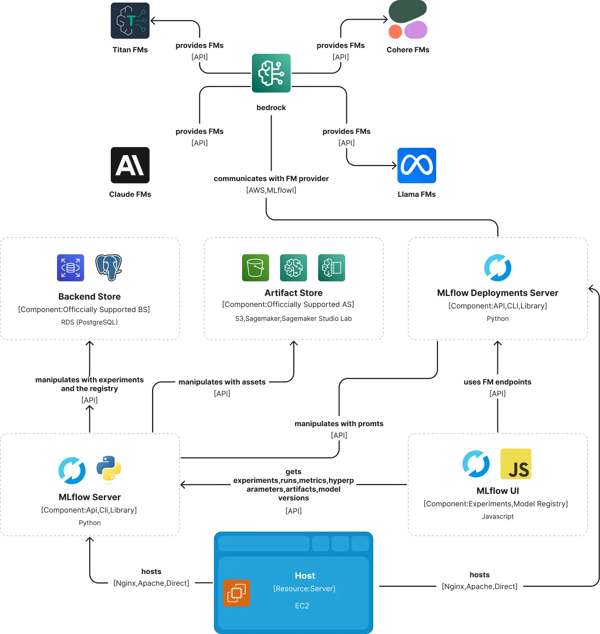The image size is (600, 634).
Task: Select the [AWS,MLflowl] annotation
Action: [x=271, y=190]
